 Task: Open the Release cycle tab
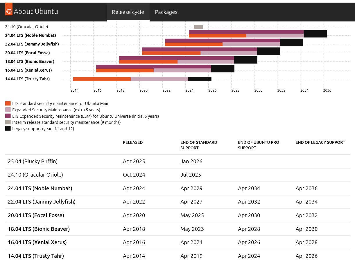click(128, 12)
